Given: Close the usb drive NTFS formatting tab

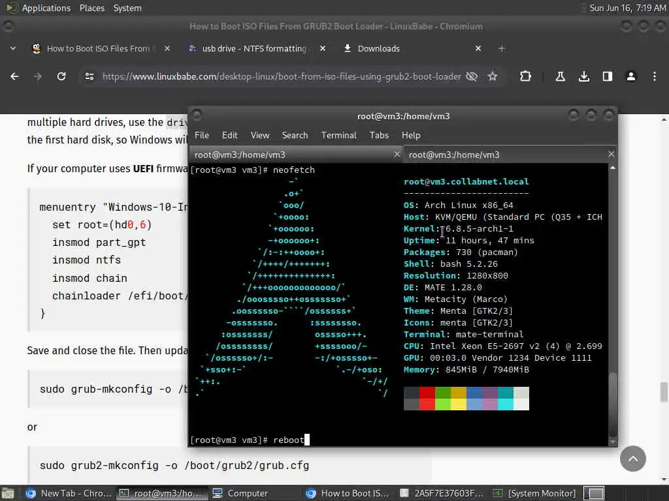Looking at the screenshot, I should [x=323, y=48].
